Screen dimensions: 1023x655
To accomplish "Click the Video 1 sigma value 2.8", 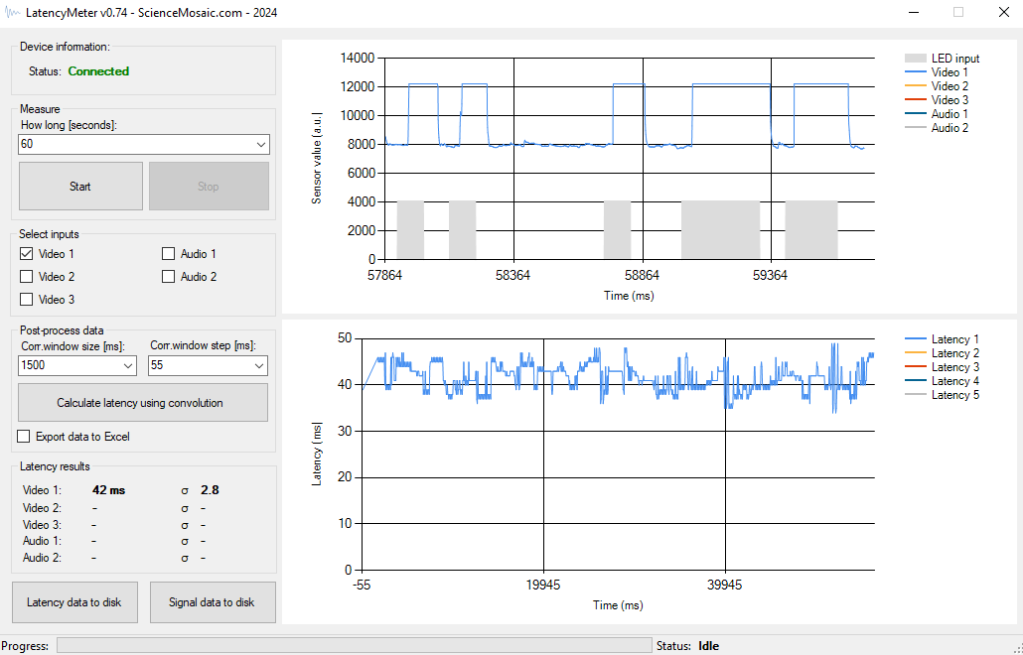I will (210, 490).
